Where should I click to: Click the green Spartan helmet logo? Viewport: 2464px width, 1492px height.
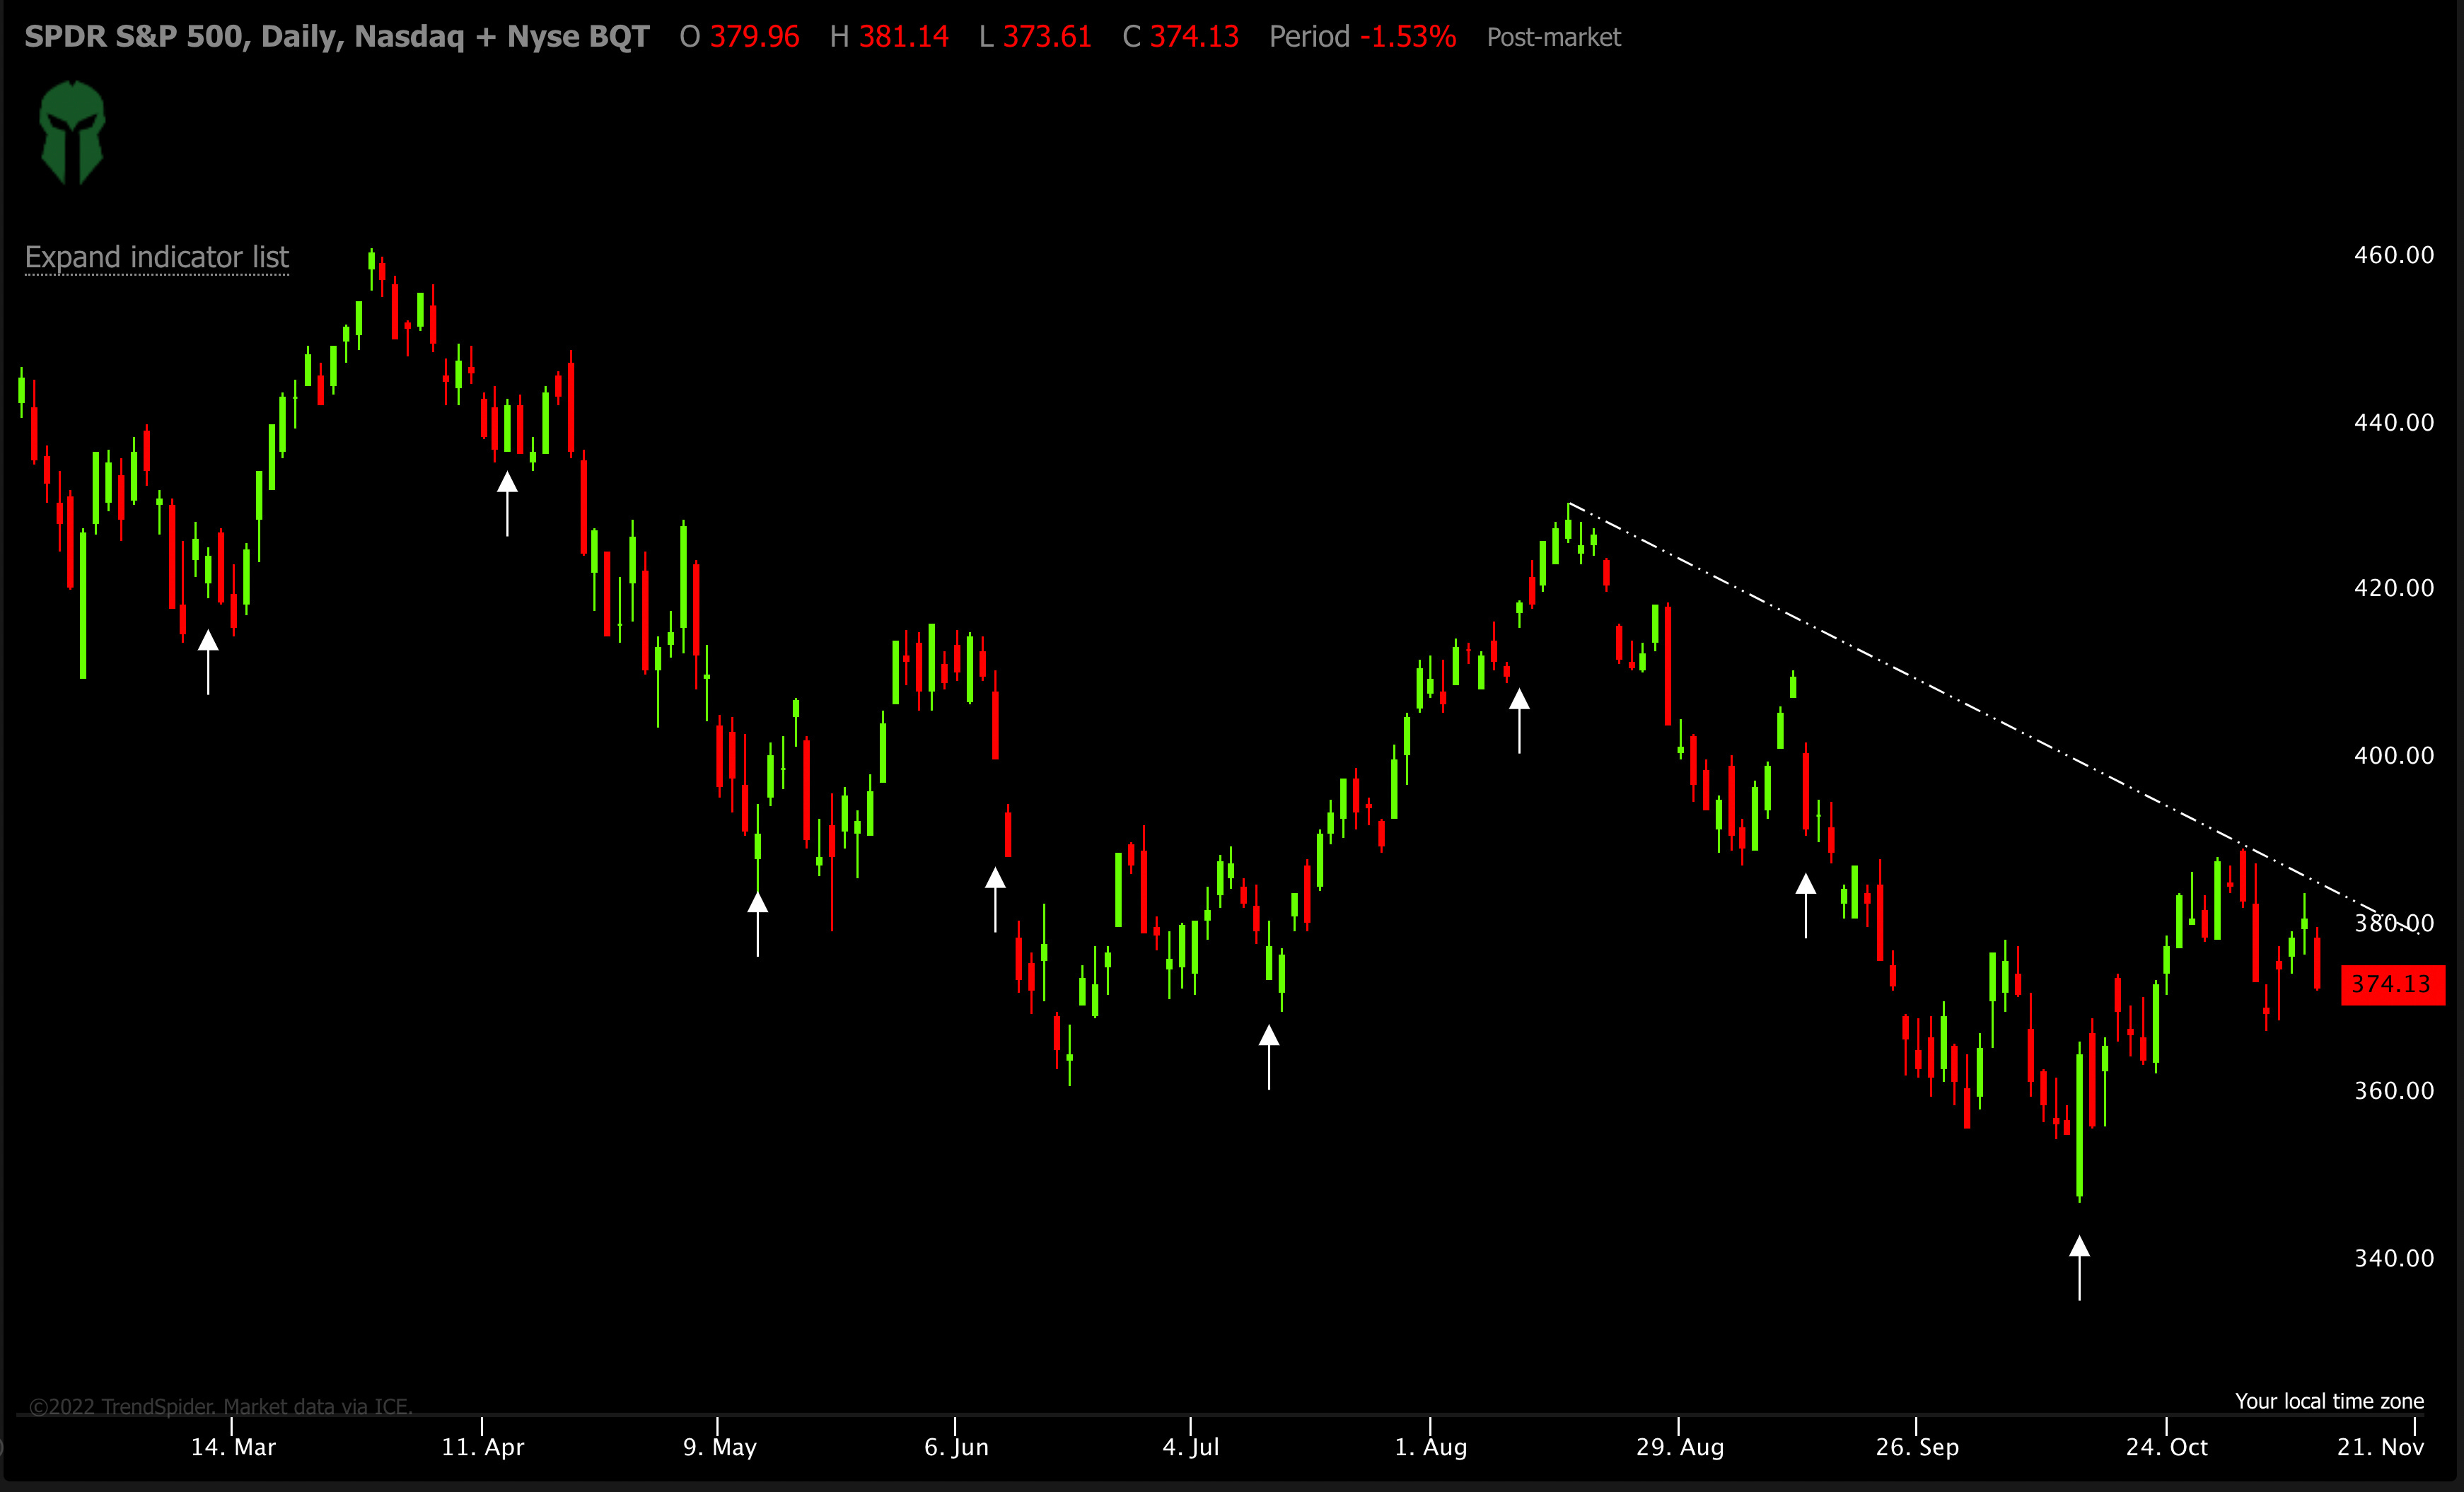(72, 132)
